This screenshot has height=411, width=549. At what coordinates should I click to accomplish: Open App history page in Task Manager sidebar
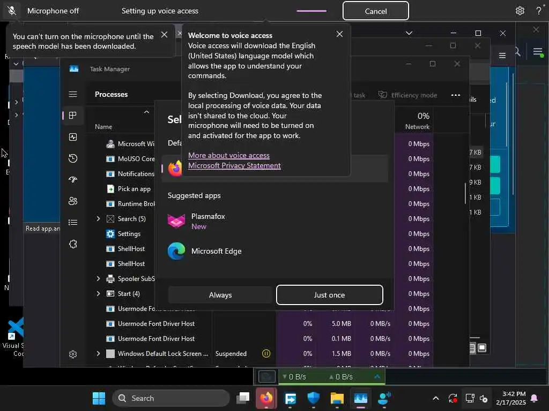point(73,158)
